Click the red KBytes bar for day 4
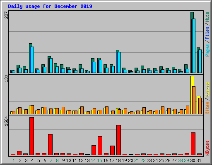Screen dimensions: 212x165 point(31,136)
